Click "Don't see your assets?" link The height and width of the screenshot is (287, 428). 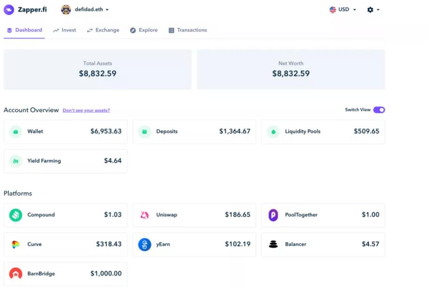pyautogui.click(x=86, y=110)
